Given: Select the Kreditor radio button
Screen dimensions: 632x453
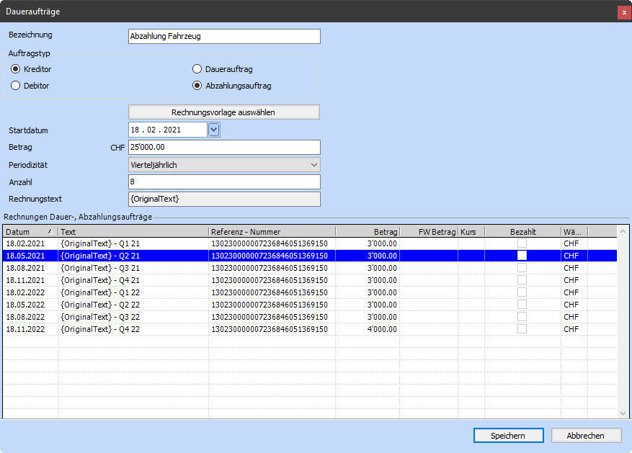Looking at the screenshot, I should pos(16,69).
